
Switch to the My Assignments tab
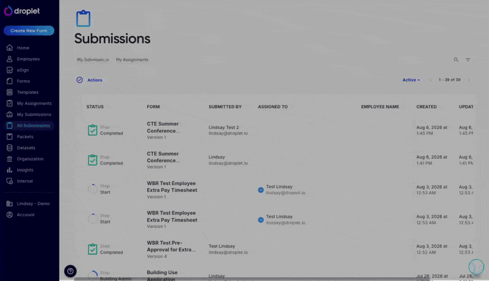(x=132, y=60)
